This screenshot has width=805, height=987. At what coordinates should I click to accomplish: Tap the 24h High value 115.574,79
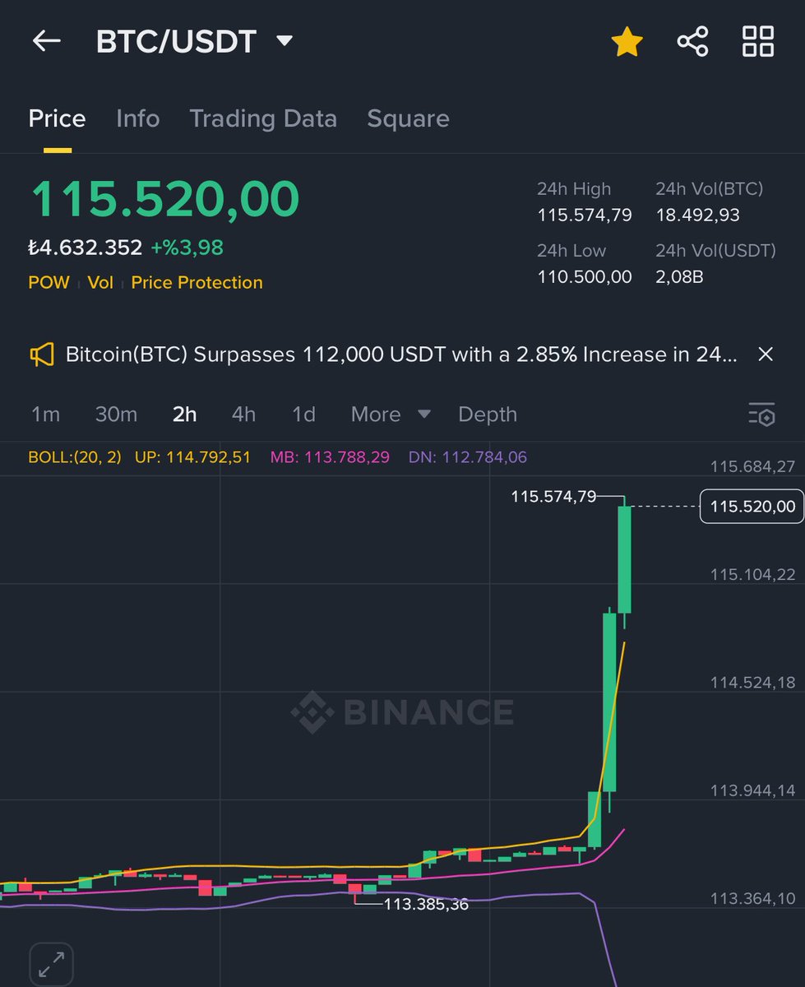585,215
